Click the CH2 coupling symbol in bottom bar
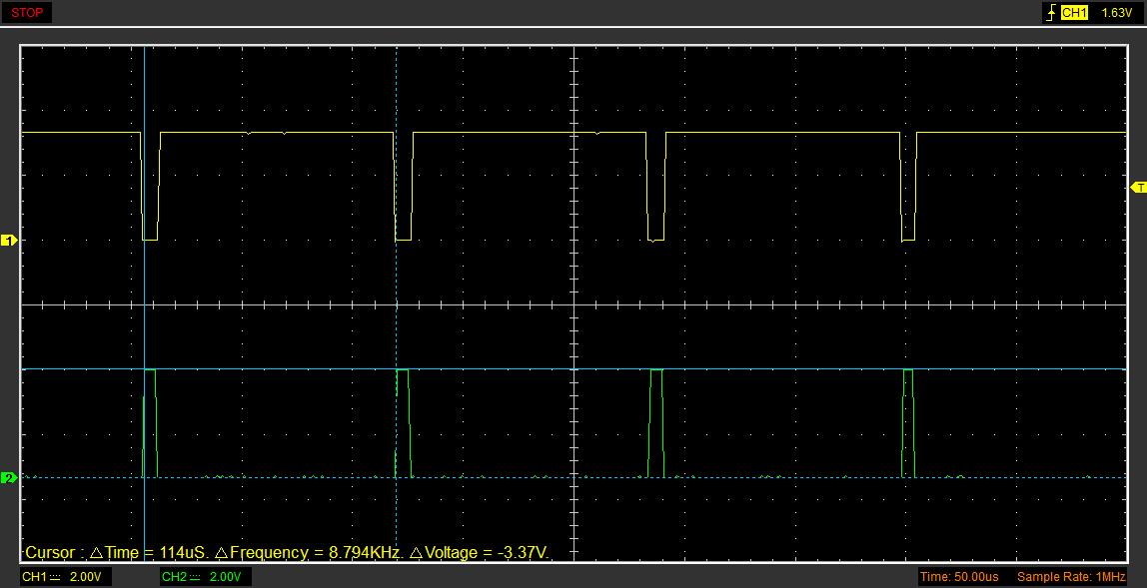This screenshot has height=588, width=1147. (196, 577)
